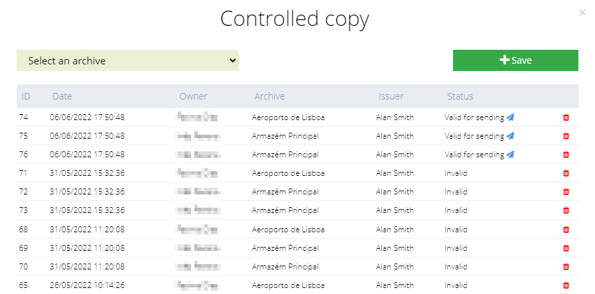
Task: Click the green Save button
Action: coord(515,60)
